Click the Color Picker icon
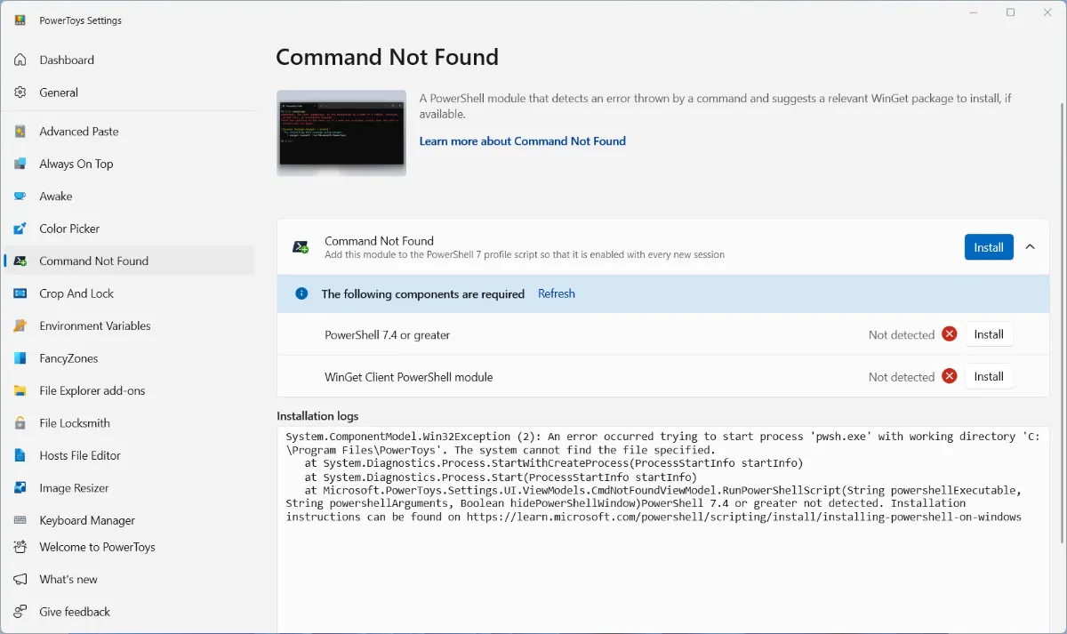The image size is (1067, 634). pyautogui.click(x=20, y=229)
